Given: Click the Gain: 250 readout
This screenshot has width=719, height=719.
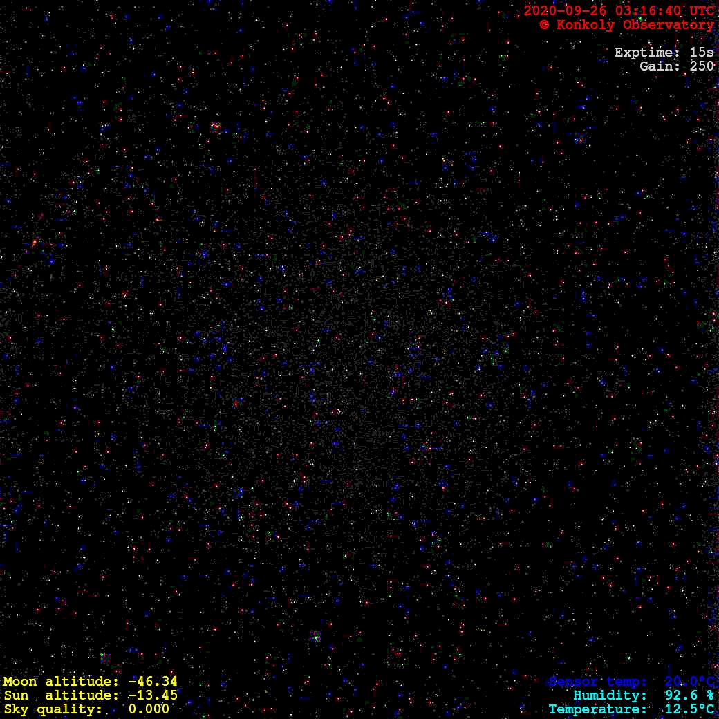Looking at the screenshot, I should pos(676,66).
